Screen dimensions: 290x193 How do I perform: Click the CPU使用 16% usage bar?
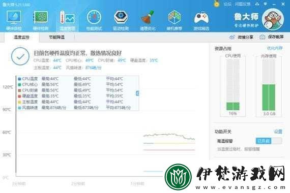tap(233, 85)
